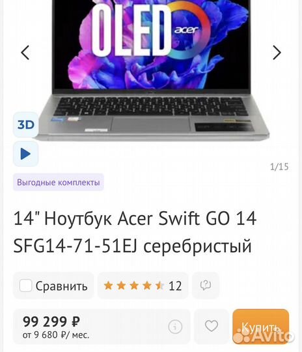Play the product video

tap(26, 154)
